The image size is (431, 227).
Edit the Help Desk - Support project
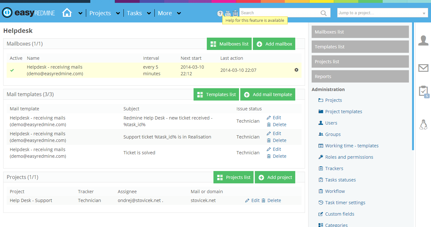(252, 200)
